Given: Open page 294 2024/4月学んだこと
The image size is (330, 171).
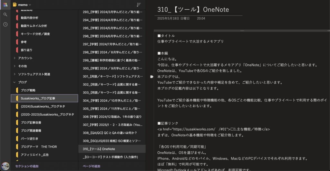Looking at the screenshot, I should pyautogui.click(x=112, y=20).
